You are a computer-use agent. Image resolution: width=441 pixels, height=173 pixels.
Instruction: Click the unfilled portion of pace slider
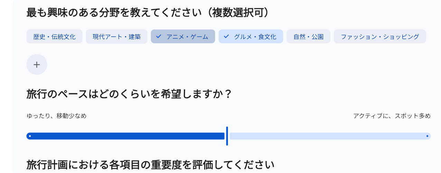click(328, 136)
